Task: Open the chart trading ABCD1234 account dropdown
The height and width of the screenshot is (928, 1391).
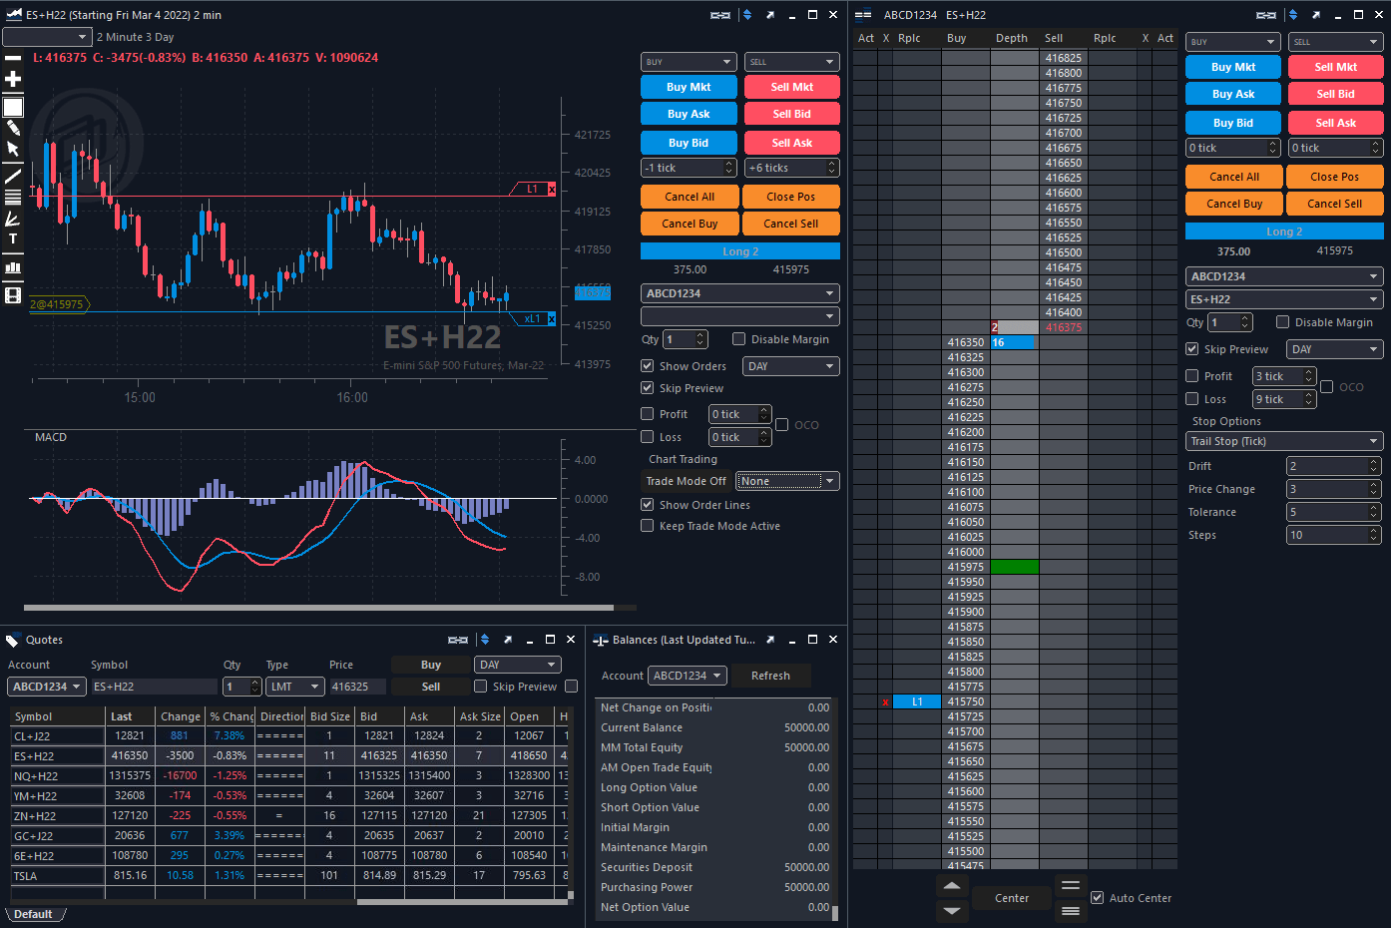Action: pos(740,293)
